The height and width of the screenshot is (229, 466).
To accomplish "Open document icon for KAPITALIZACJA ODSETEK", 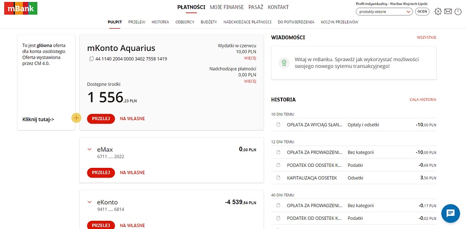I will point(279,178).
